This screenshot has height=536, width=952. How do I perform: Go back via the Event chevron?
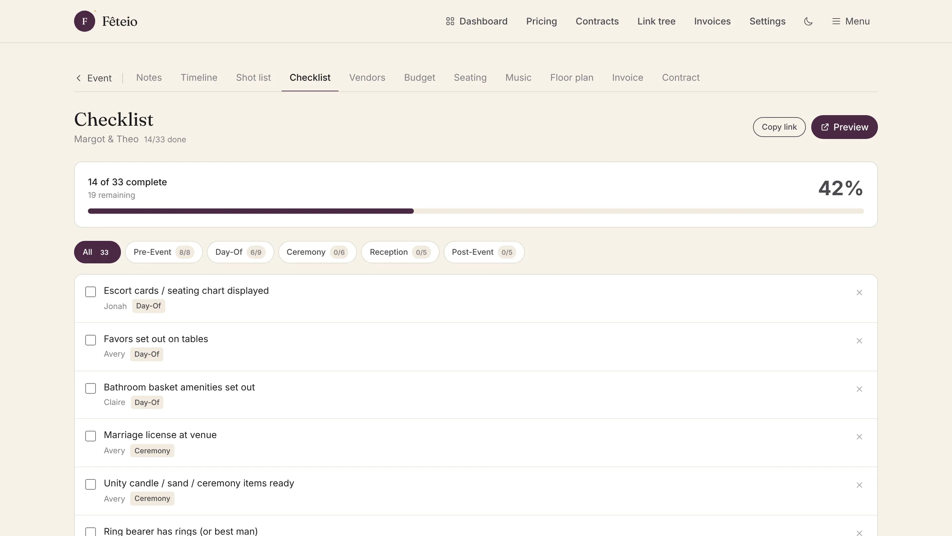[94, 78]
